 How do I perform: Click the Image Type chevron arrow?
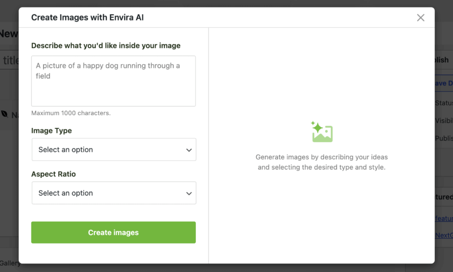[x=189, y=150]
